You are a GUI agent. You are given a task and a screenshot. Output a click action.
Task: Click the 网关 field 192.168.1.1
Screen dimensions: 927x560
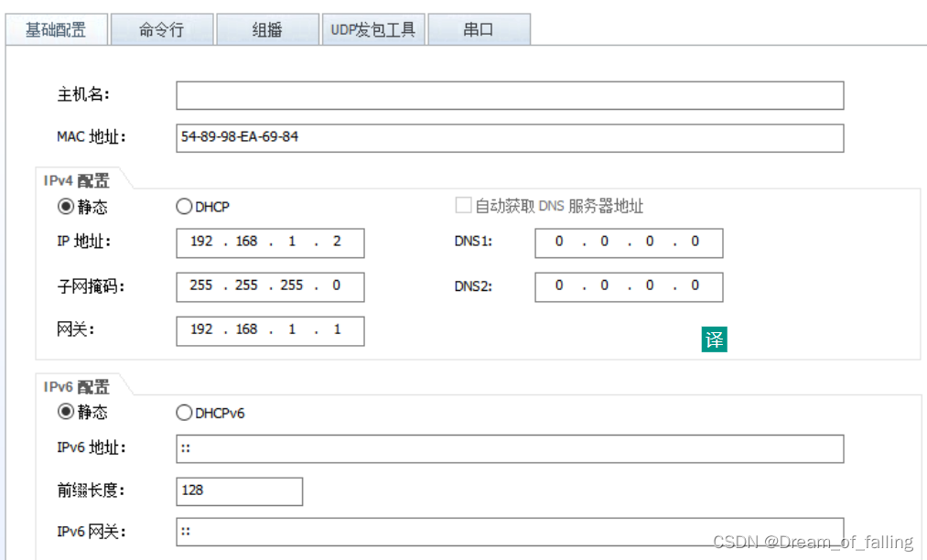(270, 330)
